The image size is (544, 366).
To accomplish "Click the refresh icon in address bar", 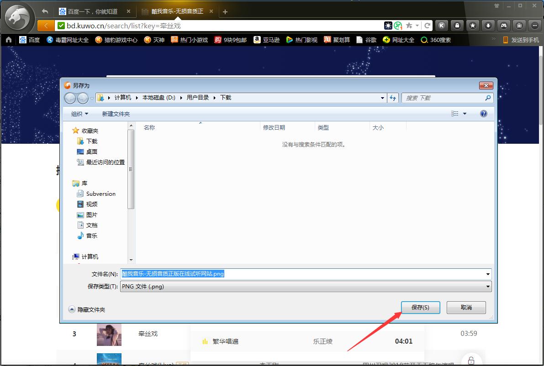I will [428, 26].
